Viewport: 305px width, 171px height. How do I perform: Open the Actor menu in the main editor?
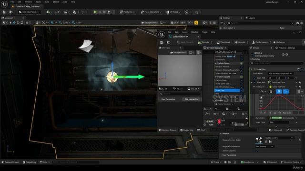click(x=65, y=2)
